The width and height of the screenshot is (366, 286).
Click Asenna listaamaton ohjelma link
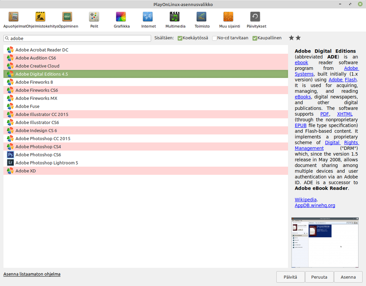point(32,274)
